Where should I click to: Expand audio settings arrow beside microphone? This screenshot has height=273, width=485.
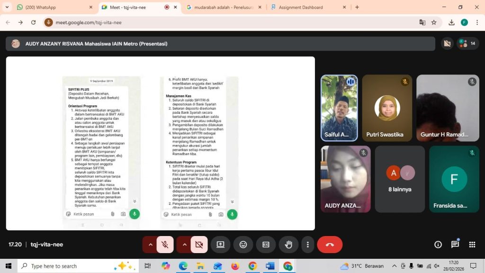pyautogui.click(x=151, y=245)
